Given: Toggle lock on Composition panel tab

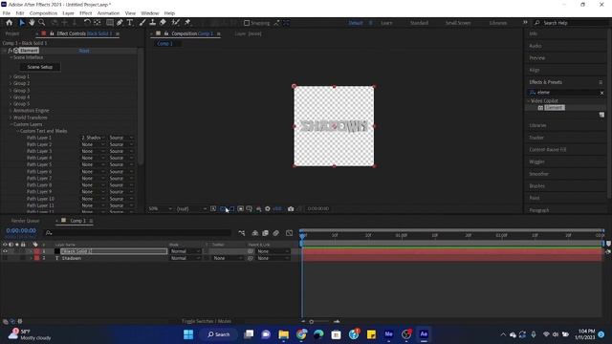Looking at the screenshot, I should 166,33.
